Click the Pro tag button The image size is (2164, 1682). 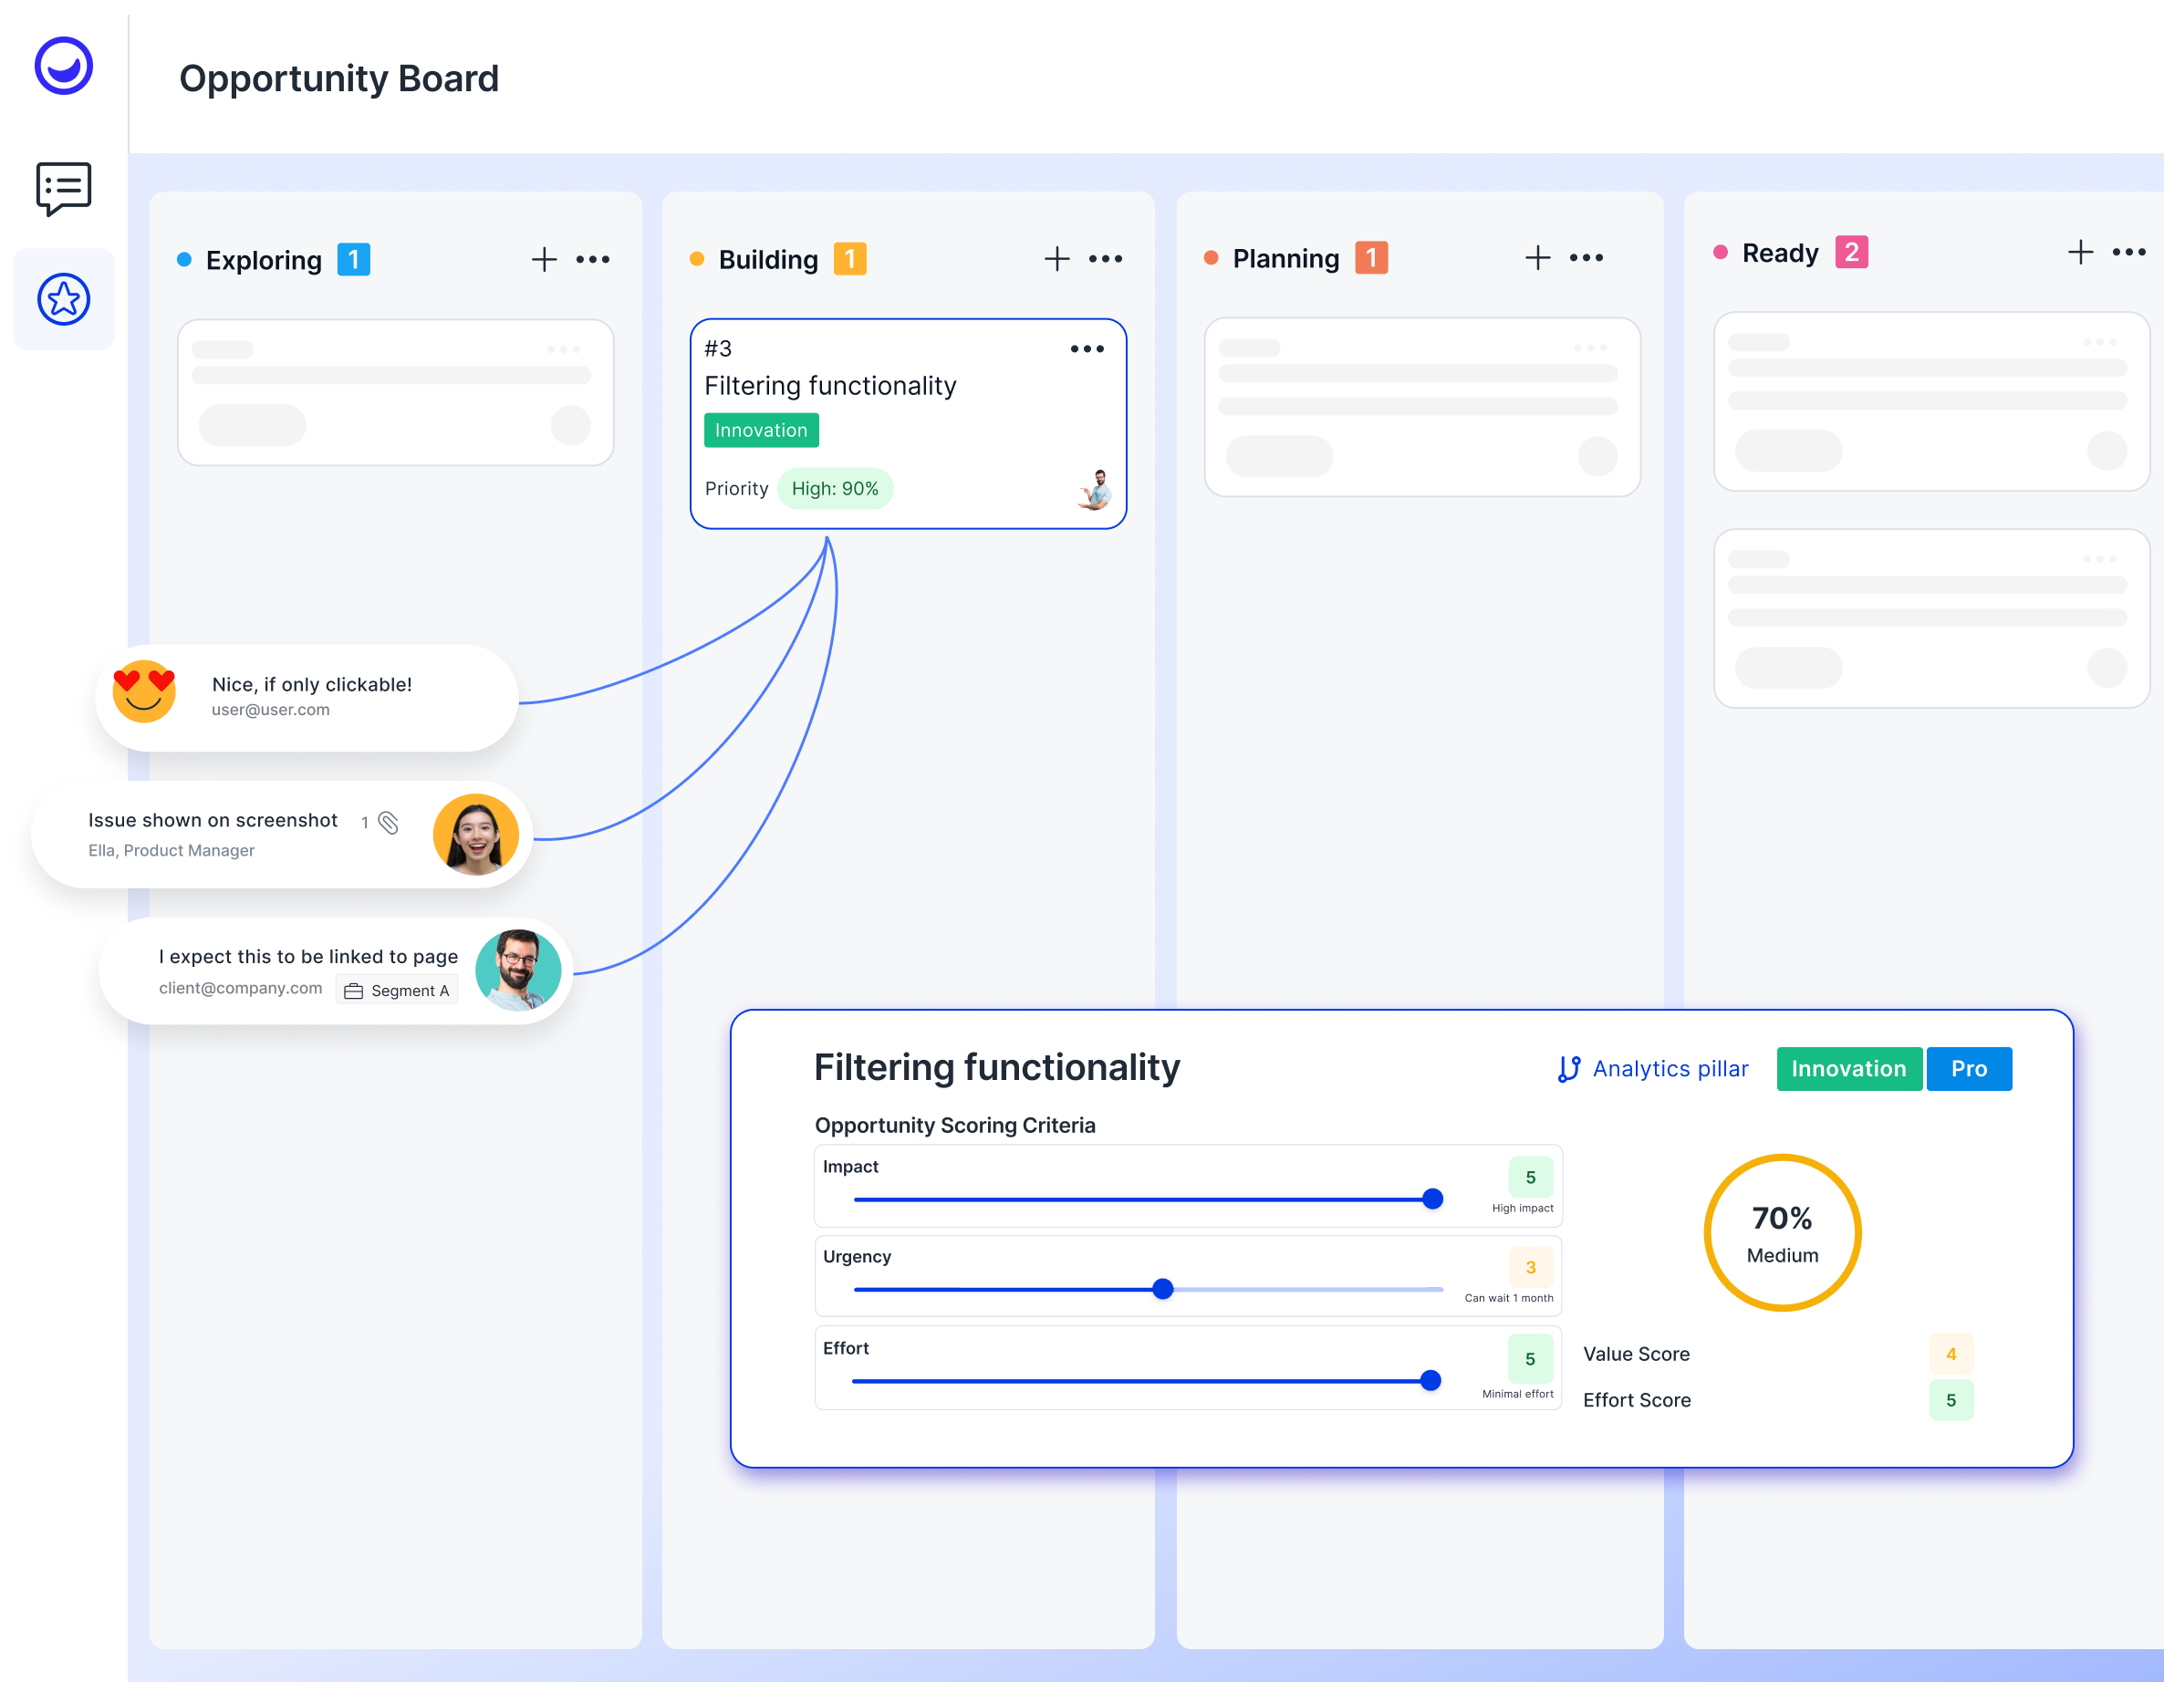(x=1968, y=1069)
